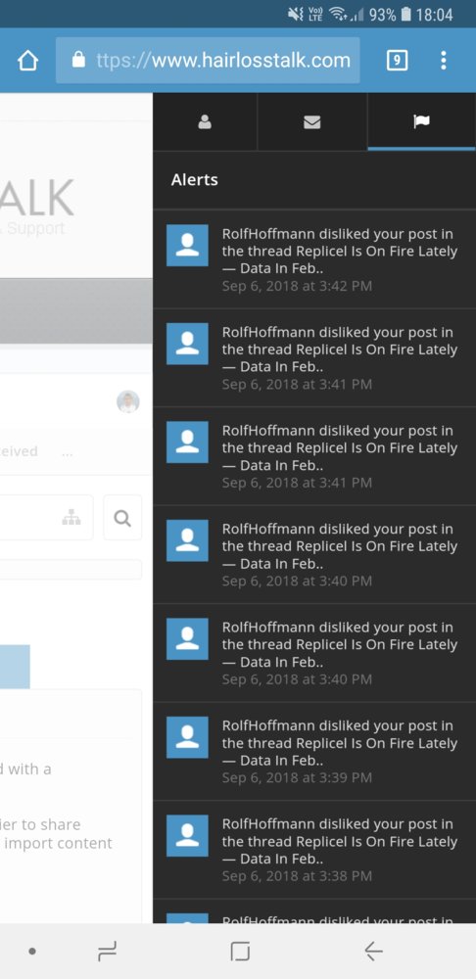This screenshot has height=979, width=476.
Task: Tap the padlock icon in address bar
Action: tap(78, 60)
